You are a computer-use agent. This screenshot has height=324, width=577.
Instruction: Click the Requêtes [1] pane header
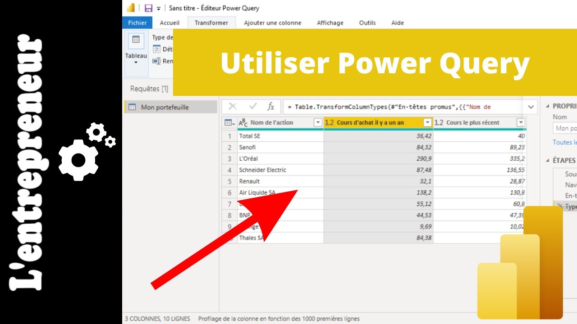(149, 89)
